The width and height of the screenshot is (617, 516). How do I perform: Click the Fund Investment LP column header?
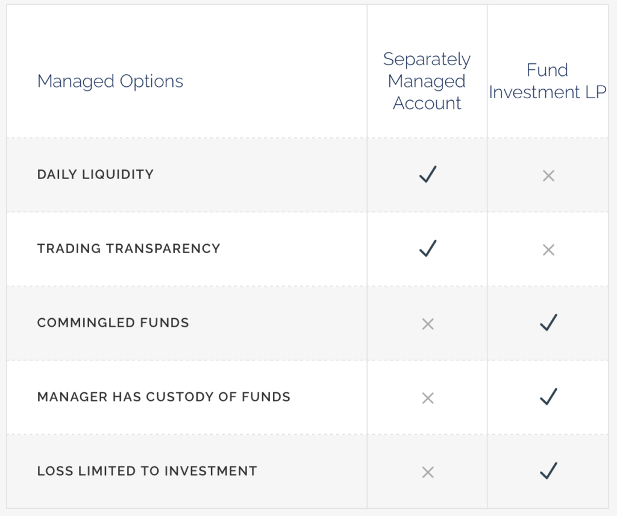point(547,81)
